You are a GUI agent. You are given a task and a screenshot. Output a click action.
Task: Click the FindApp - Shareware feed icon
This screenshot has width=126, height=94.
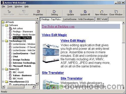(10, 32)
